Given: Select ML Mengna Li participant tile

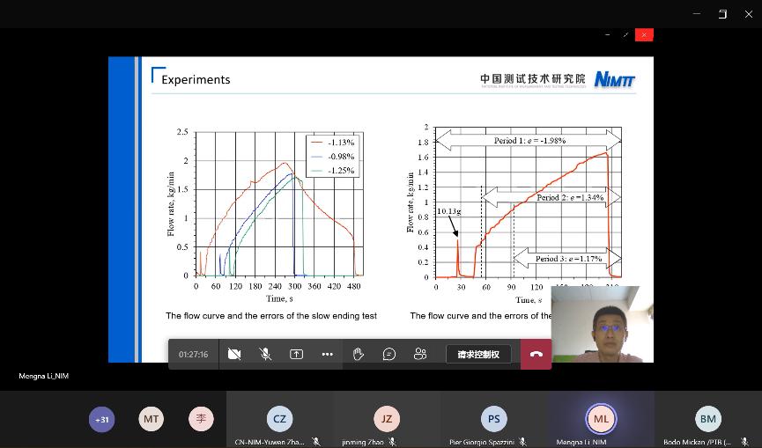Looking at the screenshot, I should point(601,420).
